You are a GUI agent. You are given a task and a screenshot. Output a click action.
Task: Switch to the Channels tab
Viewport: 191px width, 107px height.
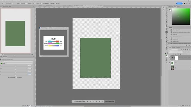coord(173,47)
